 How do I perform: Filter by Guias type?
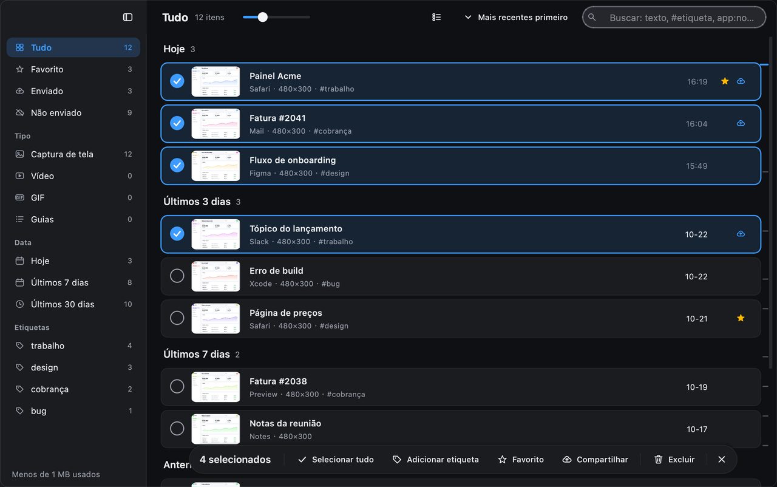click(x=73, y=220)
